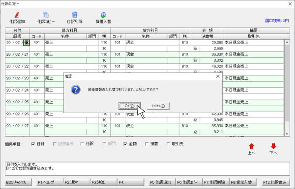Click the scroll up arrow of journal list
The image size is (295, 189).
tap(287, 42)
